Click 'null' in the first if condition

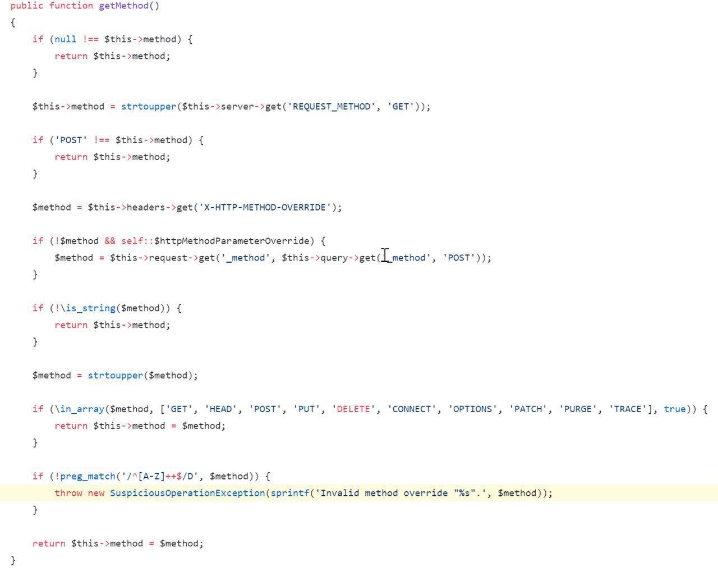coord(66,39)
